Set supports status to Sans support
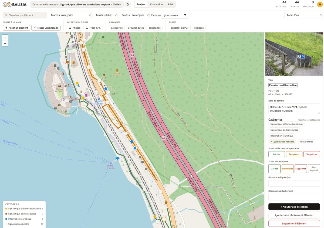This screenshot has width=324, height=228. (x=314, y=169)
